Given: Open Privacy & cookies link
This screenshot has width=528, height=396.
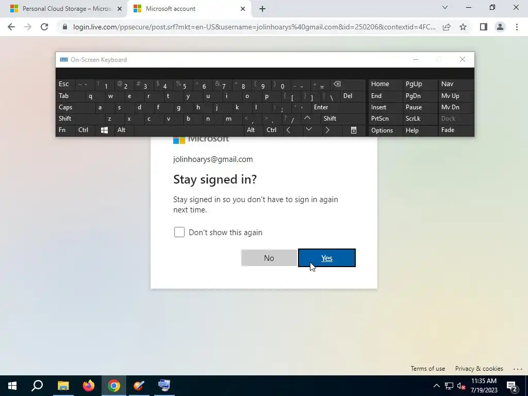Looking at the screenshot, I should [x=479, y=368].
